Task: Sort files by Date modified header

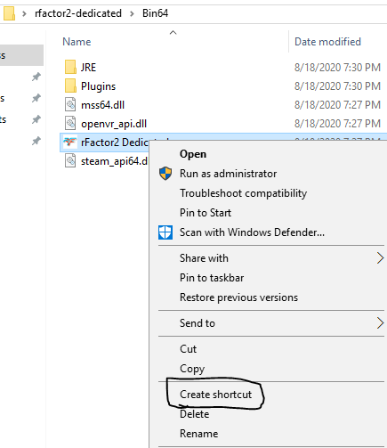Action: 327,42
